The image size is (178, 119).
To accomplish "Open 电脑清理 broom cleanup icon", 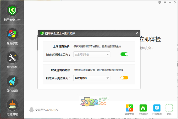I will 12,105.
